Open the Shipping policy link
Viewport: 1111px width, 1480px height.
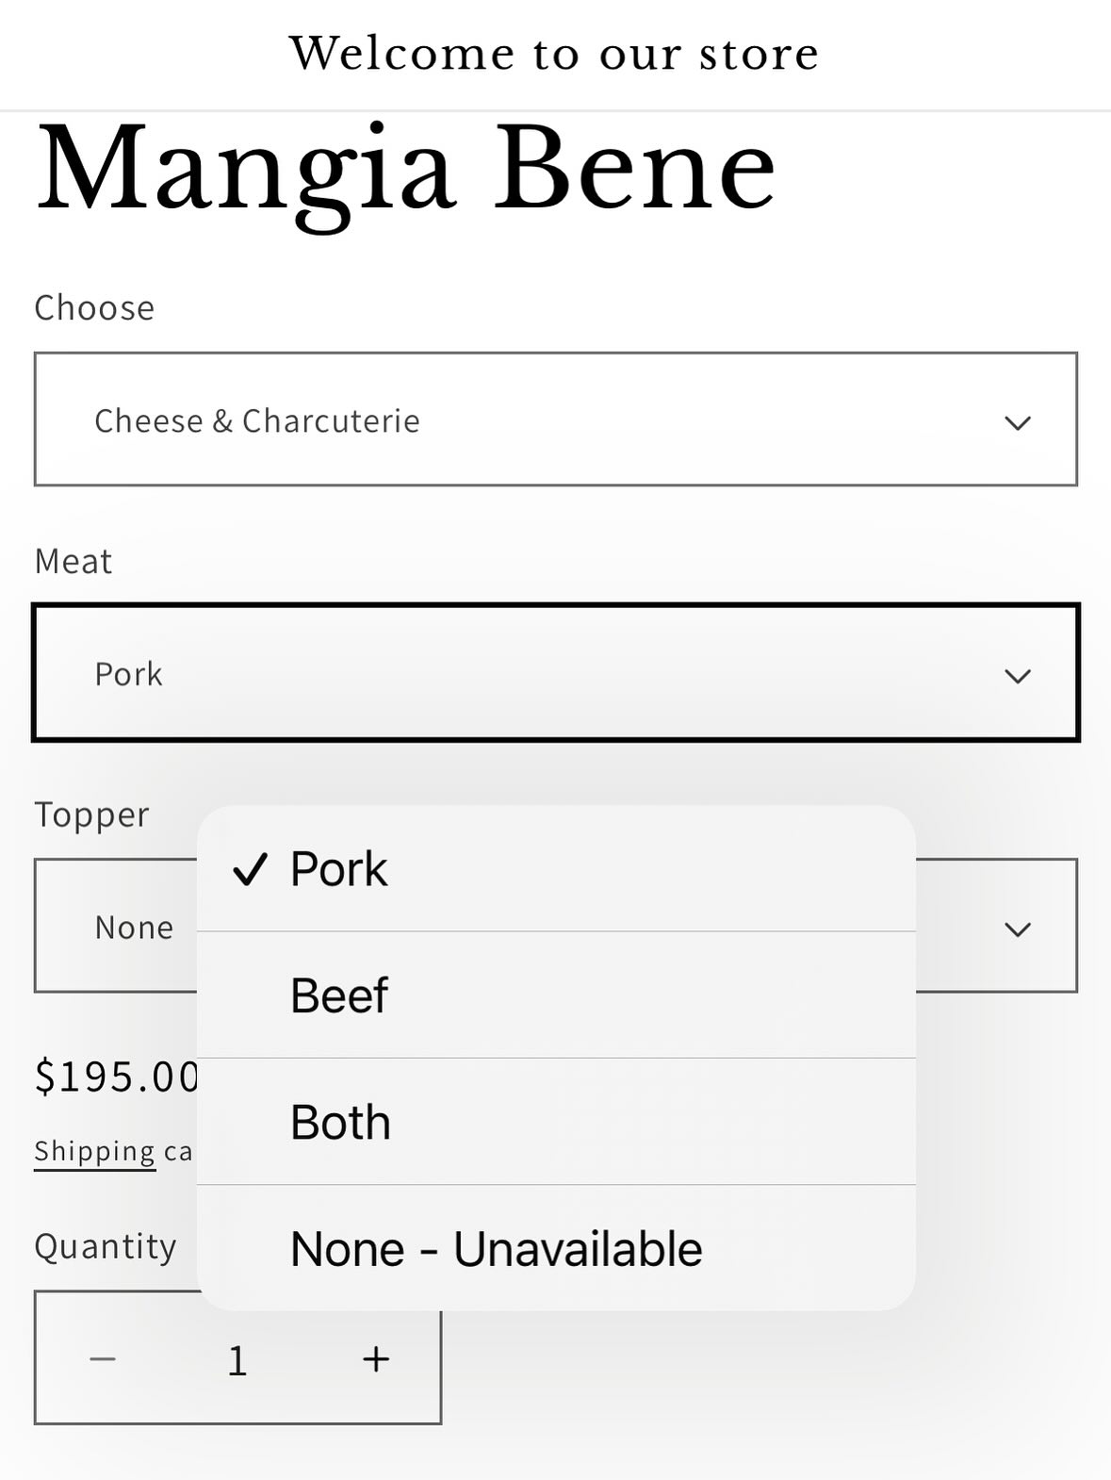click(x=94, y=1152)
